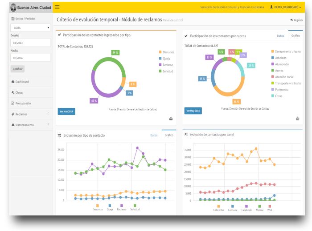Click Ver May 2014 under rubros chart
312x231 pixels.
pyautogui.click(x=193, y=111)
